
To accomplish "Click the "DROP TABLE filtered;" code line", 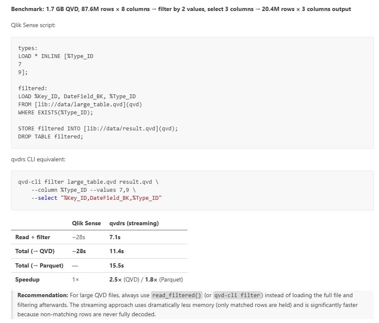I will point(50,136).
